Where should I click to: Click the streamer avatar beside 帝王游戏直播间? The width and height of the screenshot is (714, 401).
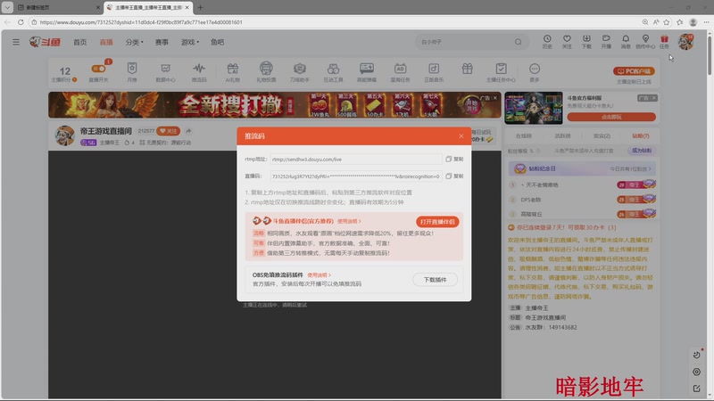tap(64, 135)
